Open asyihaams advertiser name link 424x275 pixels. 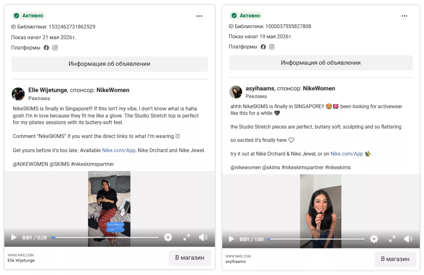click(260, 89)
